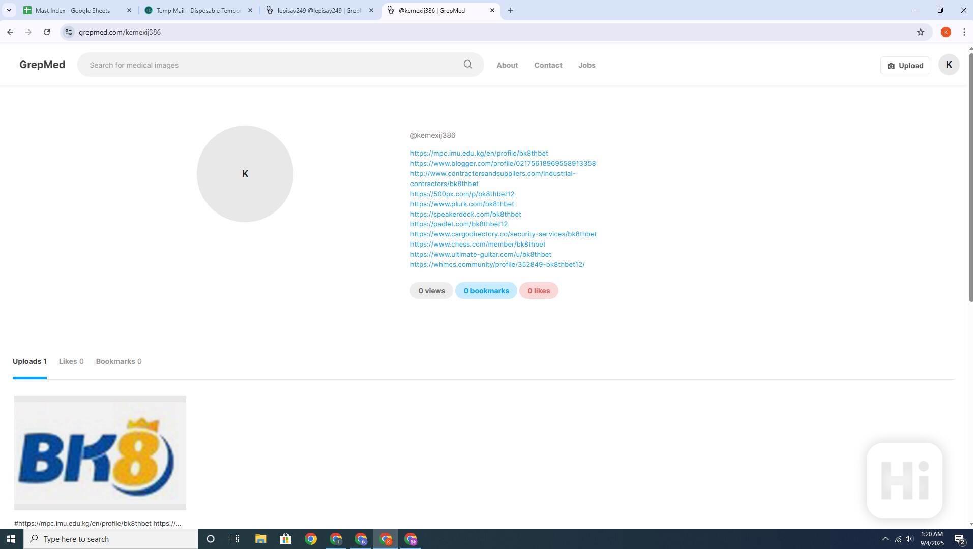This screenshot has width=973, height=549.
Task: Switch to the Bookmarks tab
Action: point(119,361)
